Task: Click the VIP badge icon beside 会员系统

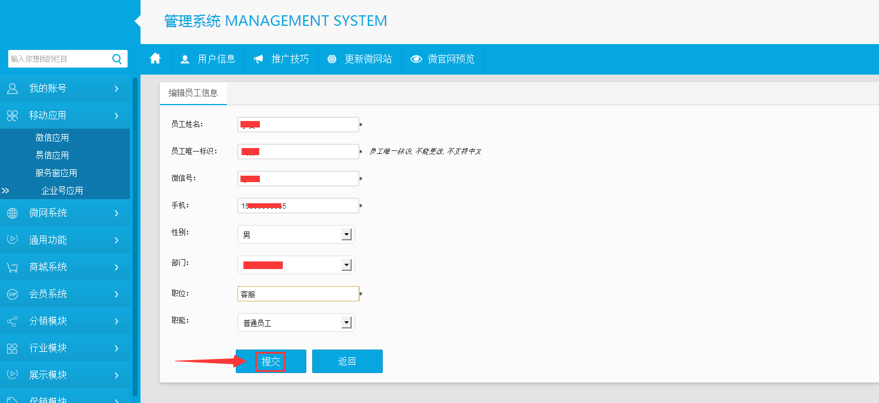Action: click(12, 294)
